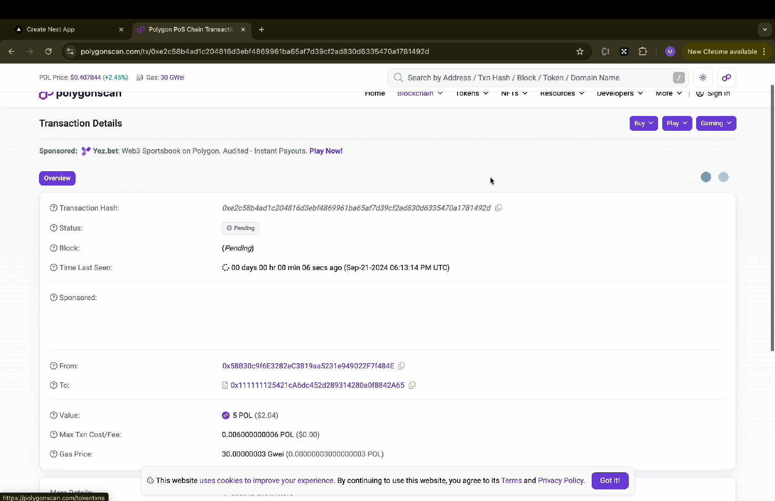Open the From address link
Screen dimensions: 775x501
pos(308,366)
